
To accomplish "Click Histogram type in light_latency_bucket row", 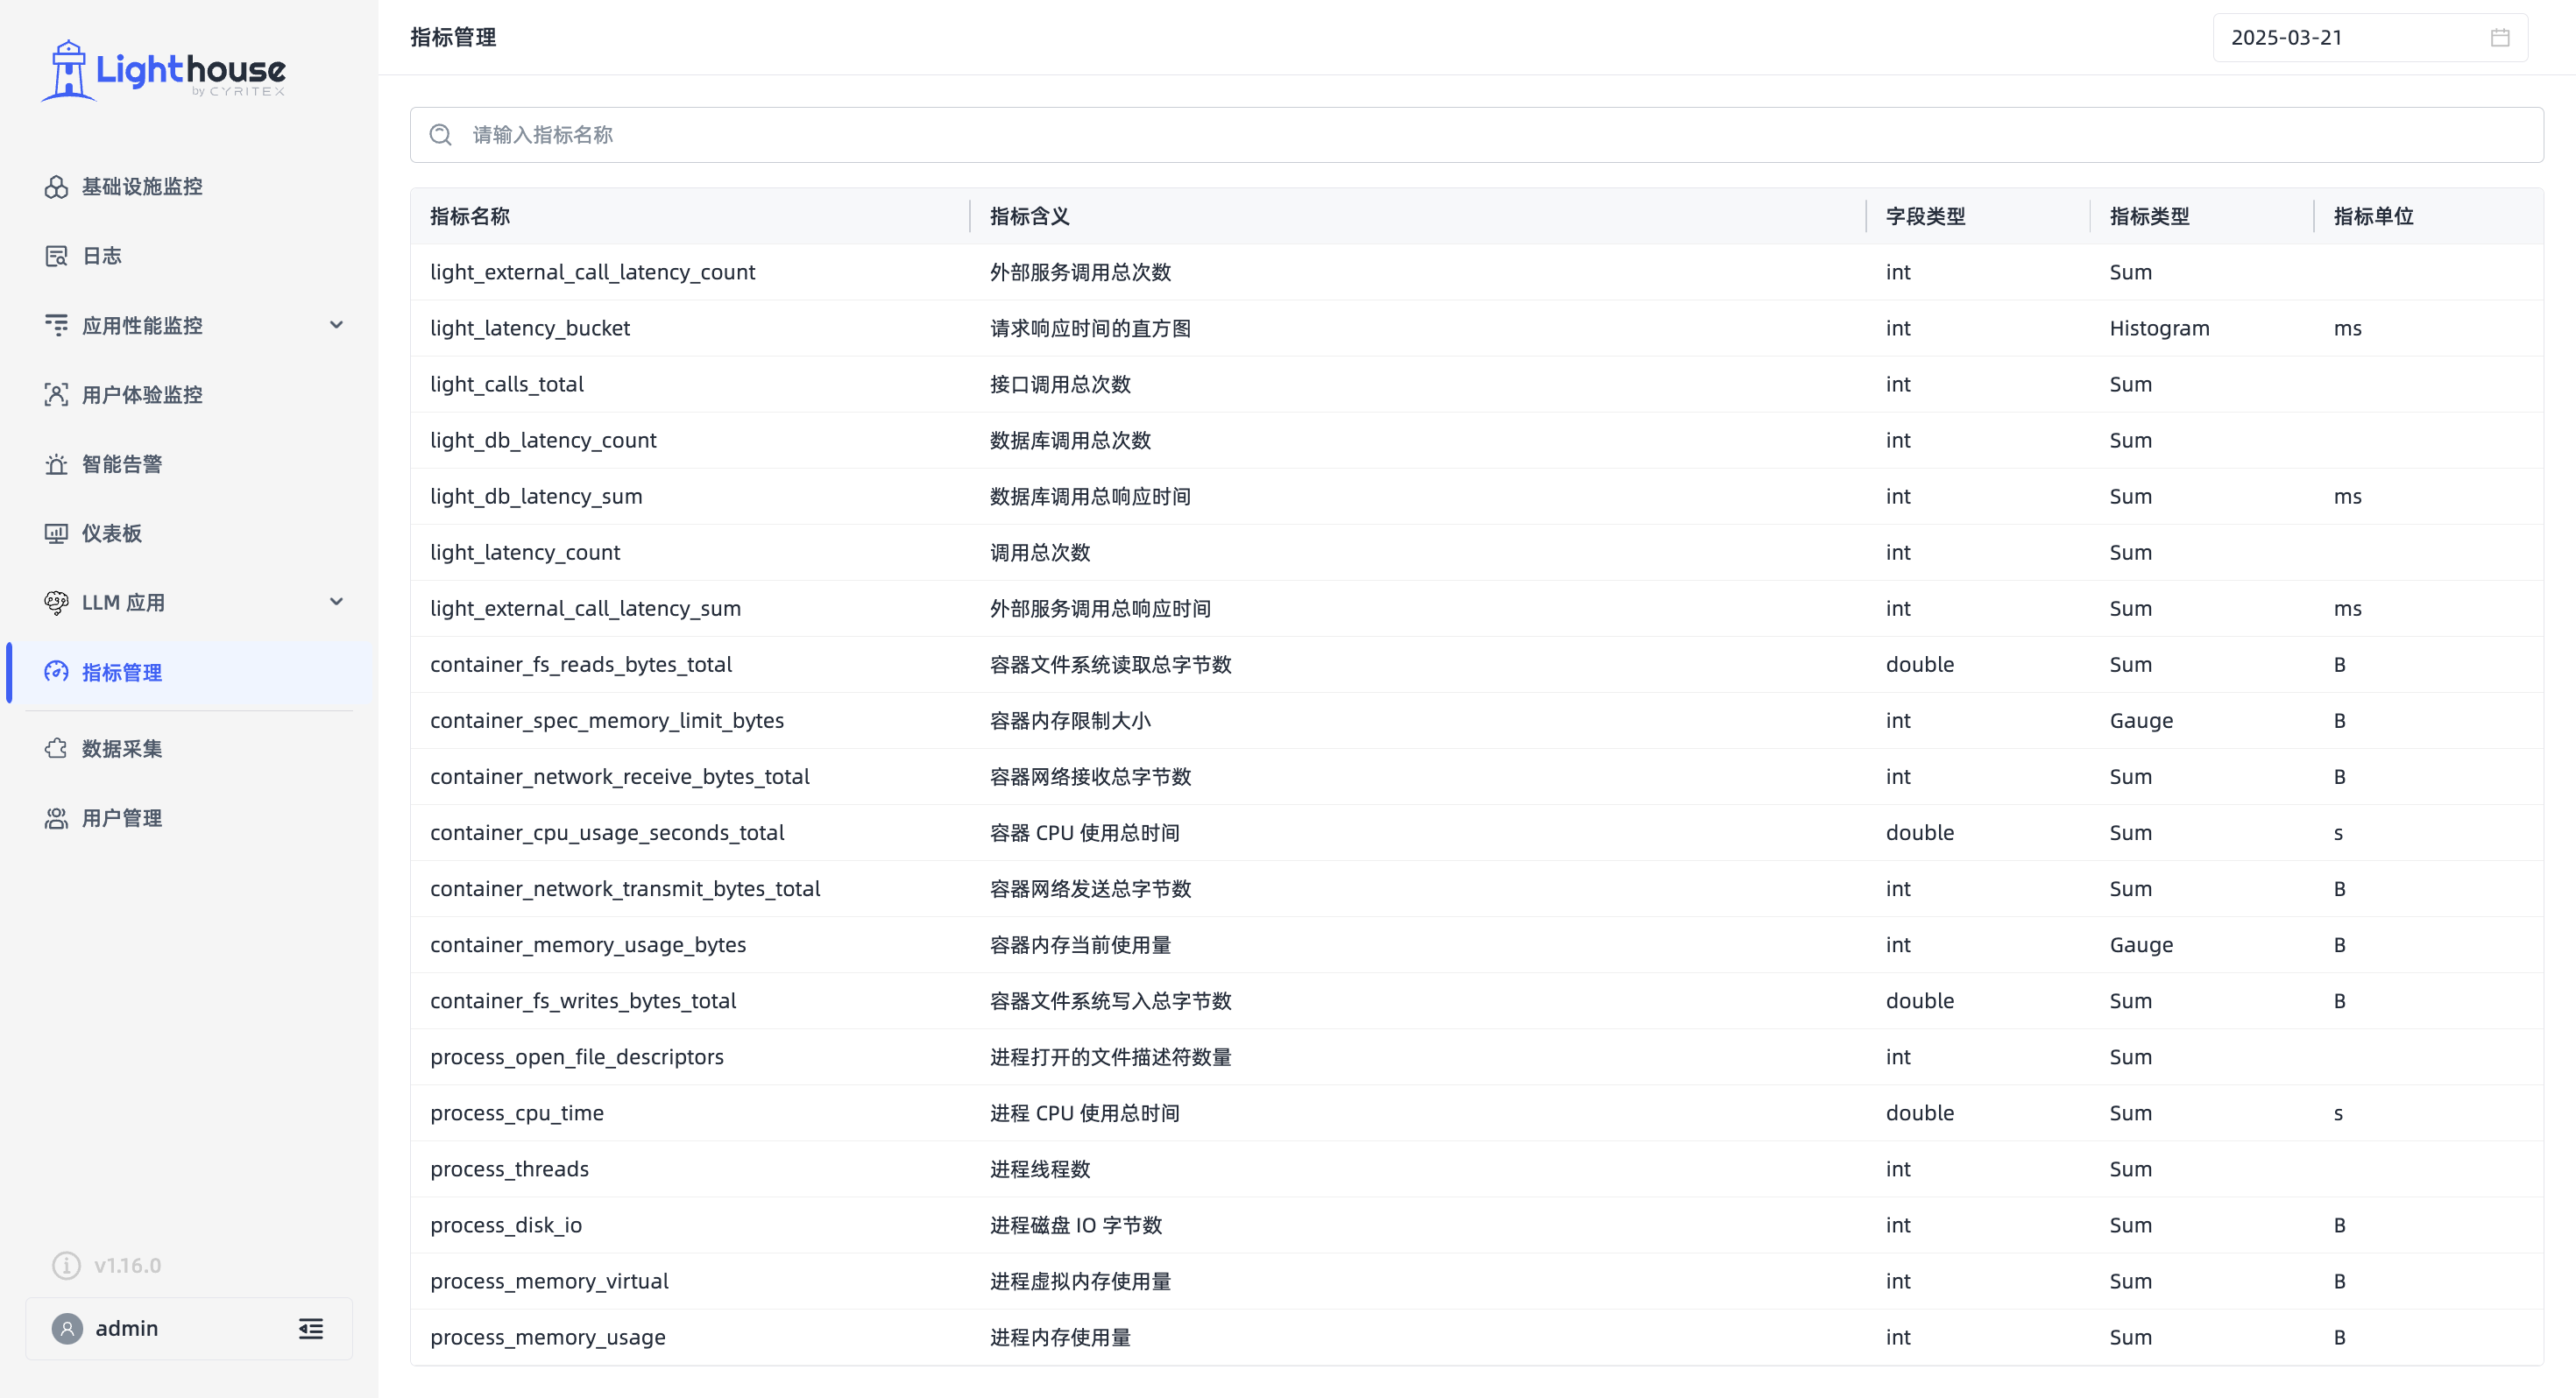I will [2160, 328].
